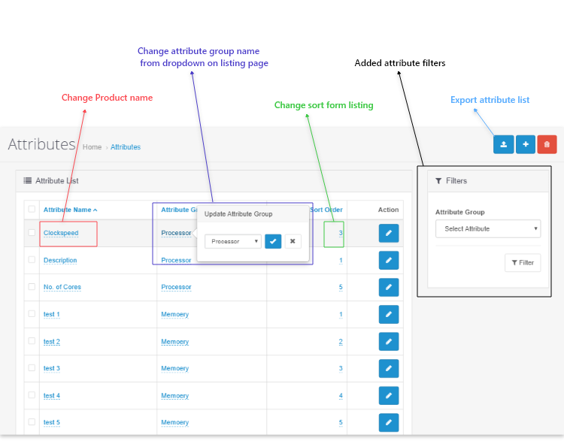Click Processor group in No. of Cores row
The image size is (564, 444).
point(176,287)
